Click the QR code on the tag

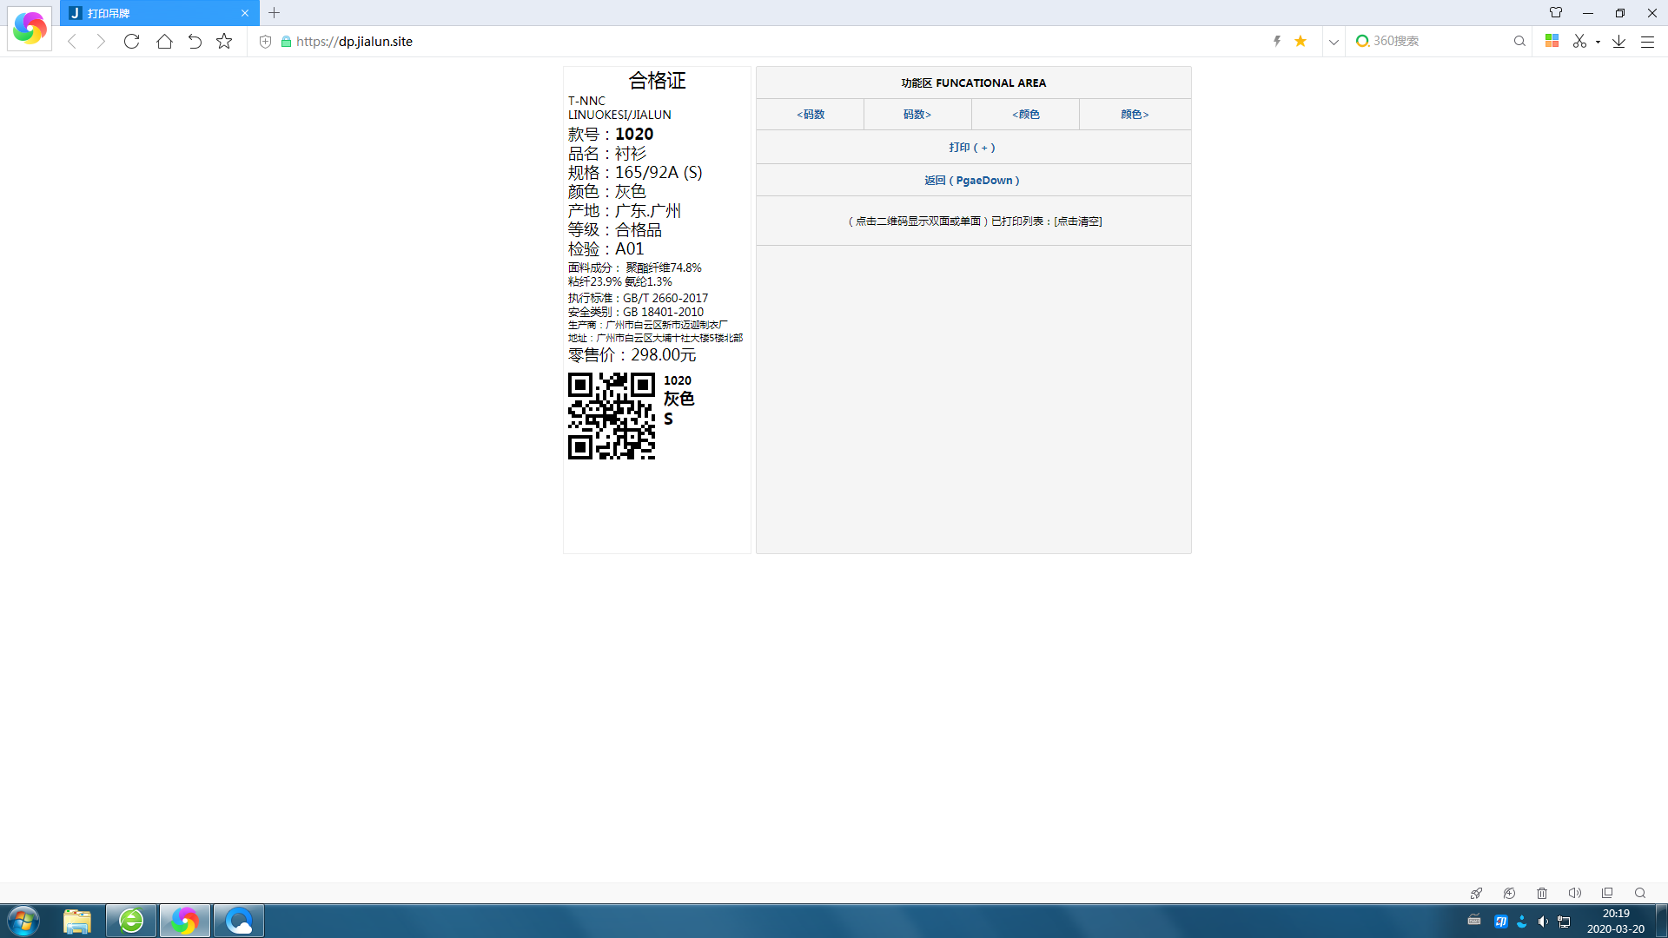pyautogui.click(x=611, y=416)
